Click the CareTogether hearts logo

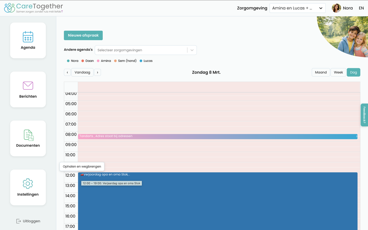click(x=9, y=8)
